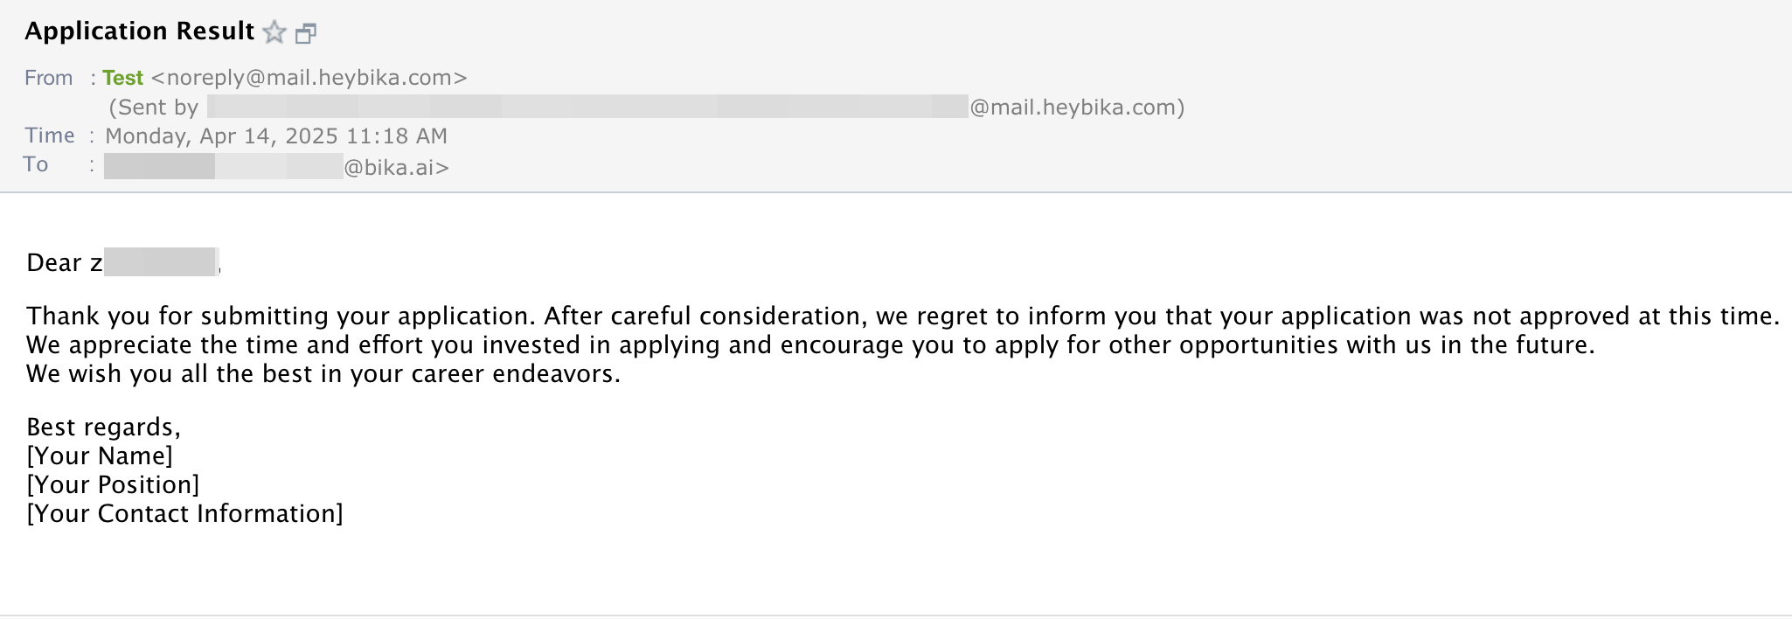
Task: Click the redacted recipient name after Dear
Action: [x=161, y=262]
